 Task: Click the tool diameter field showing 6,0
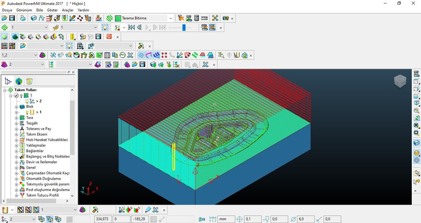pyautogui.click(x=306, y=219)
